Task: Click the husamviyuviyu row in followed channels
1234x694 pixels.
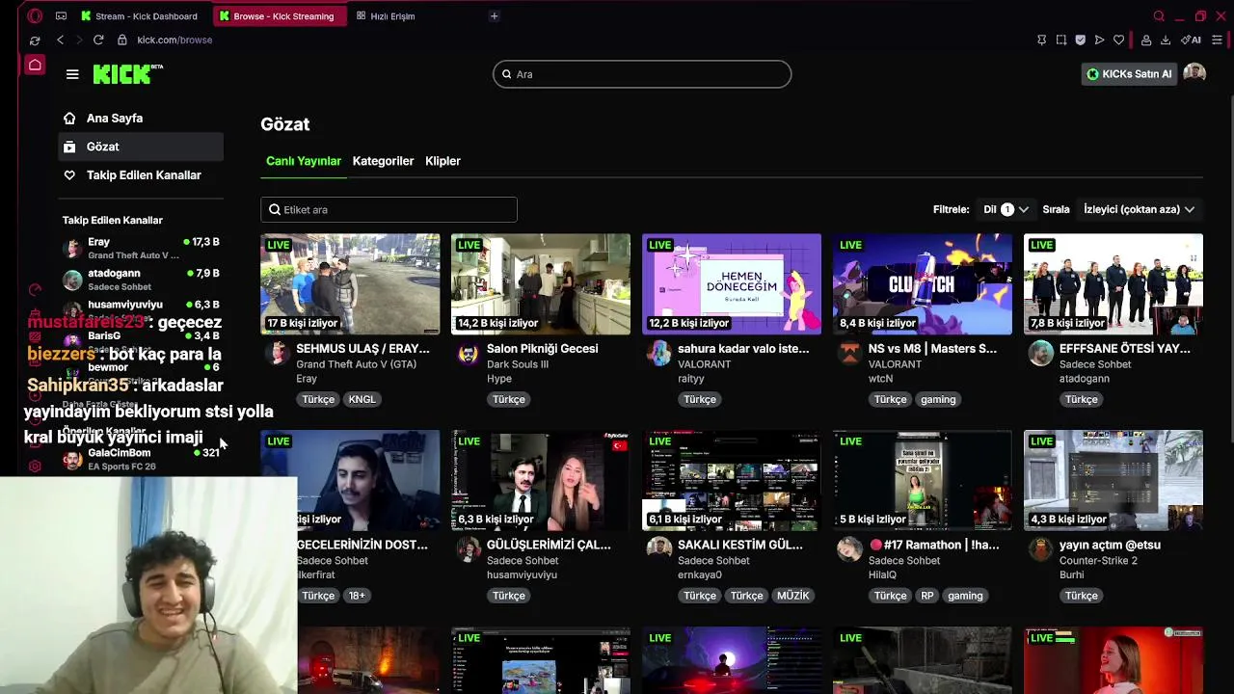Action: 142,310
